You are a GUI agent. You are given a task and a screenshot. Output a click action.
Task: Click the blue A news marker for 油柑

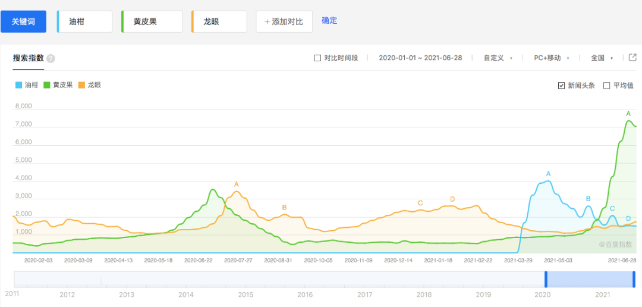(548, 174)
